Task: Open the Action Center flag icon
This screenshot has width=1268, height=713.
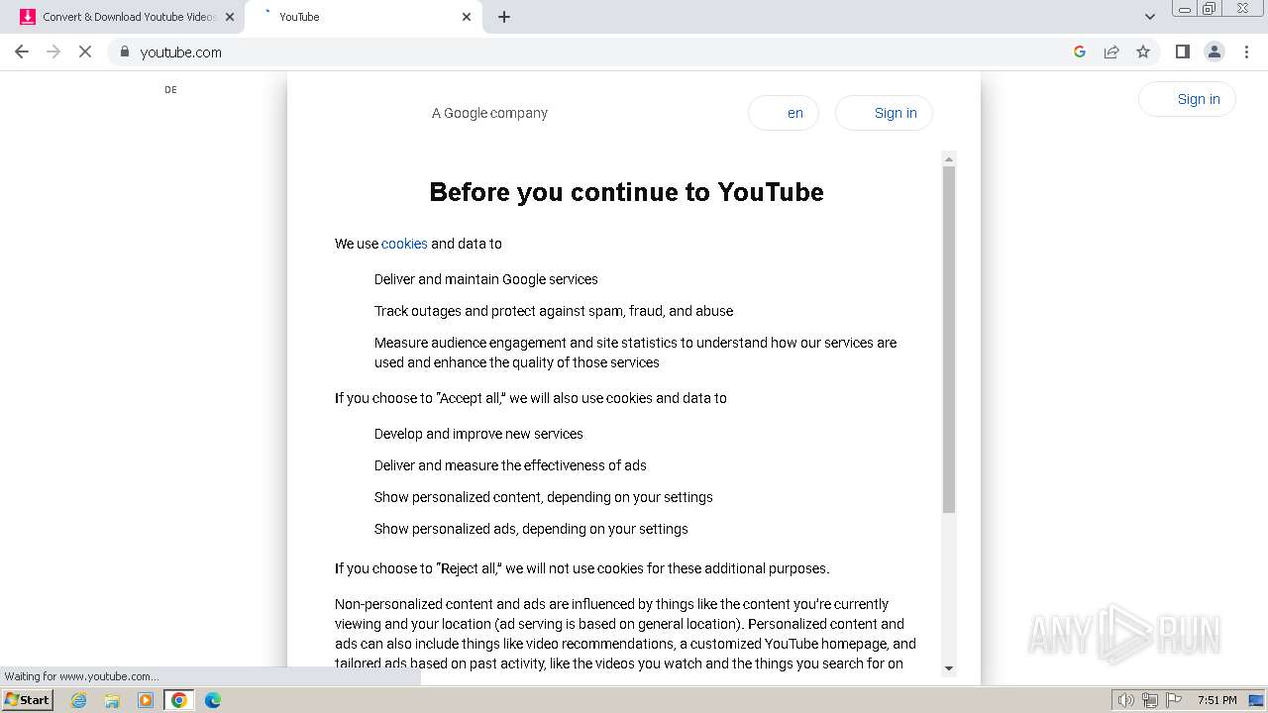Action: pyautogui.click(x=1174, y=700)
